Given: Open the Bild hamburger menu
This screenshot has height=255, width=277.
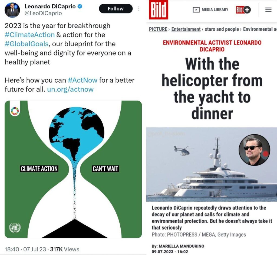Looking at the screenshot, I should click(x=268, y=9).
